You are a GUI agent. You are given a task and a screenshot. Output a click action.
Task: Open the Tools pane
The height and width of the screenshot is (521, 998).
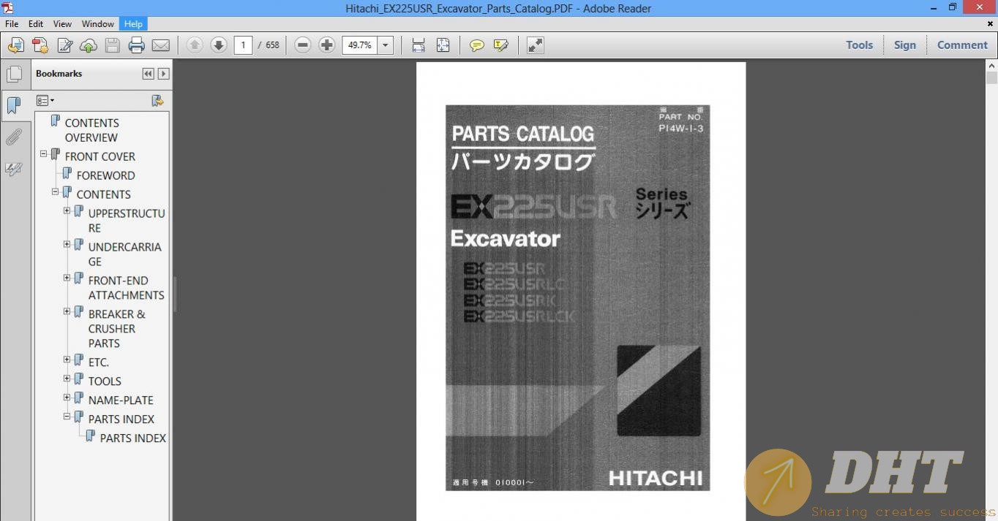click(859, 45)
